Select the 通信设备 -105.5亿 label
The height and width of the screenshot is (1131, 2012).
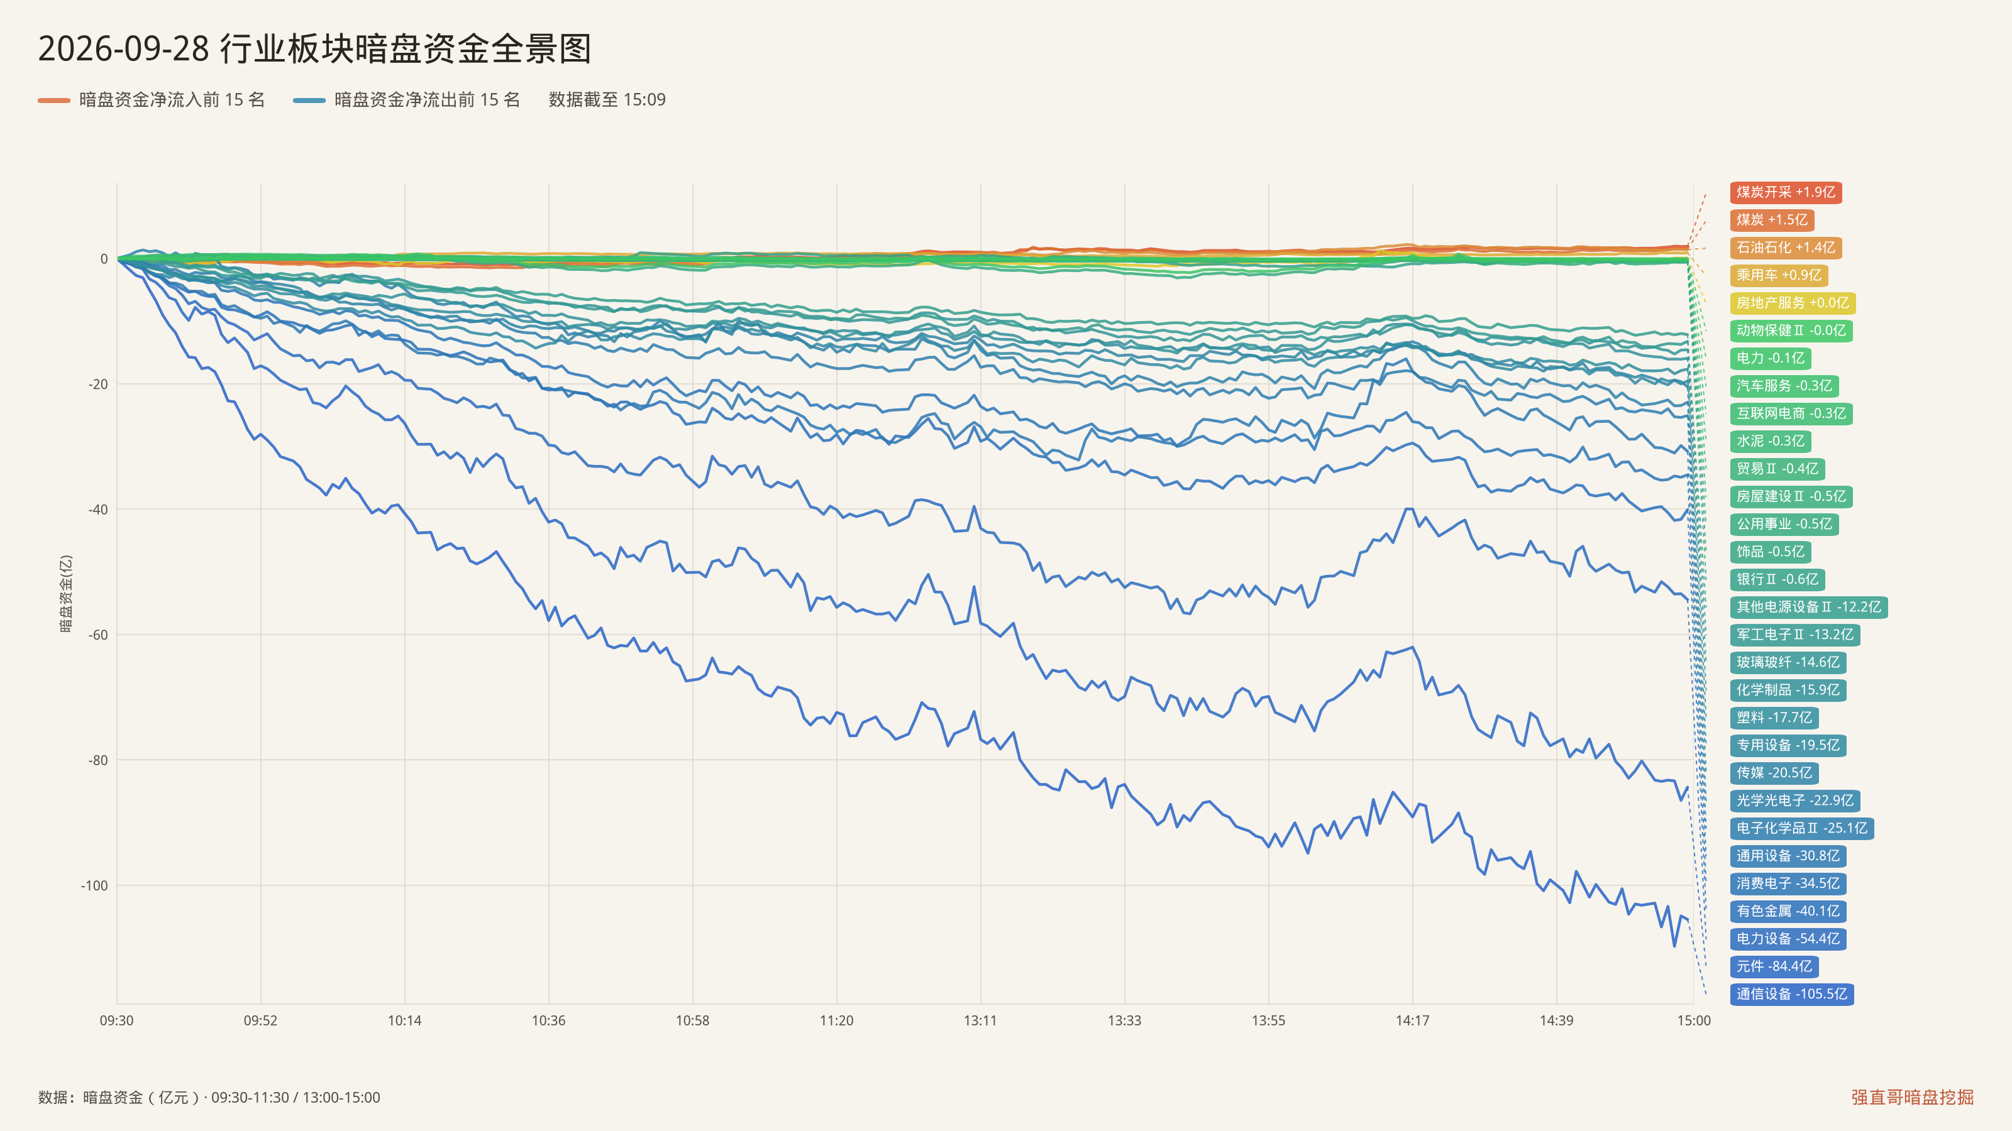pyautogui.click(x=1792, y=995)
